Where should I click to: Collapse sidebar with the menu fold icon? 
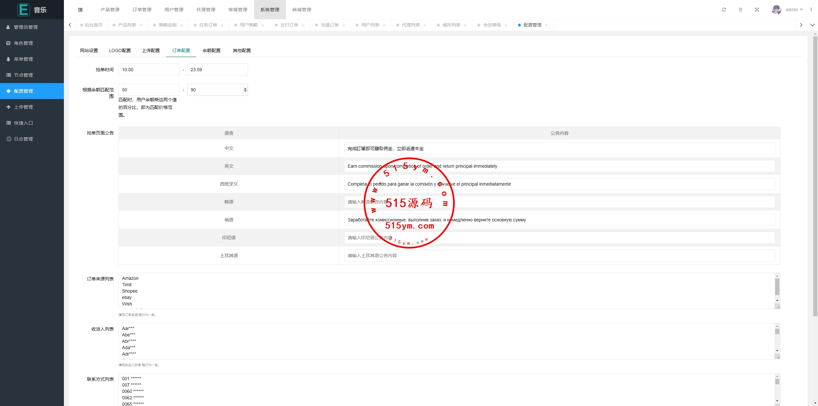[80, 10]
